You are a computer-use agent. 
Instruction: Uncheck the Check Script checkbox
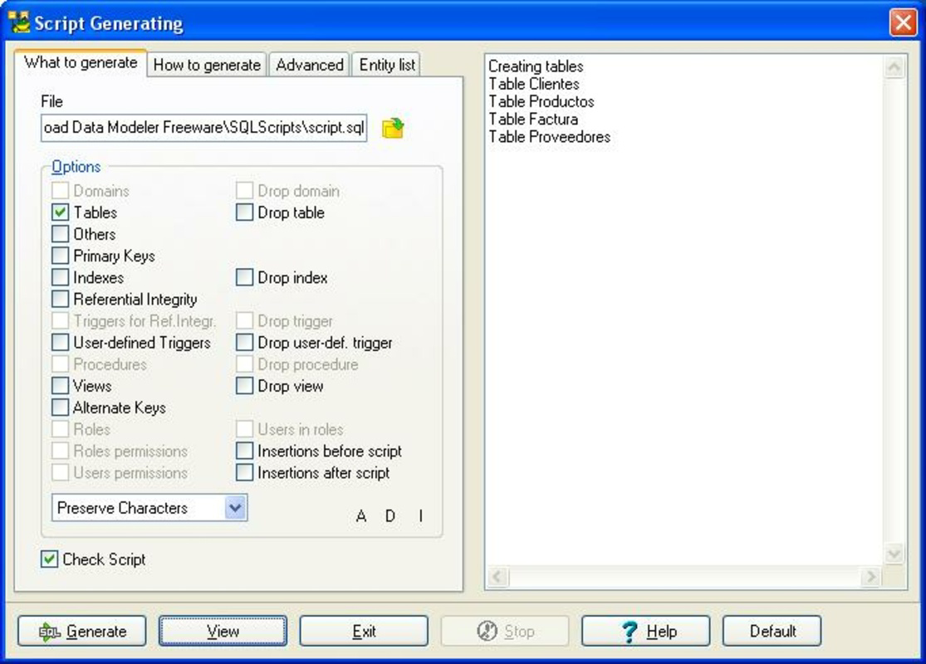[x=50, y=559]
